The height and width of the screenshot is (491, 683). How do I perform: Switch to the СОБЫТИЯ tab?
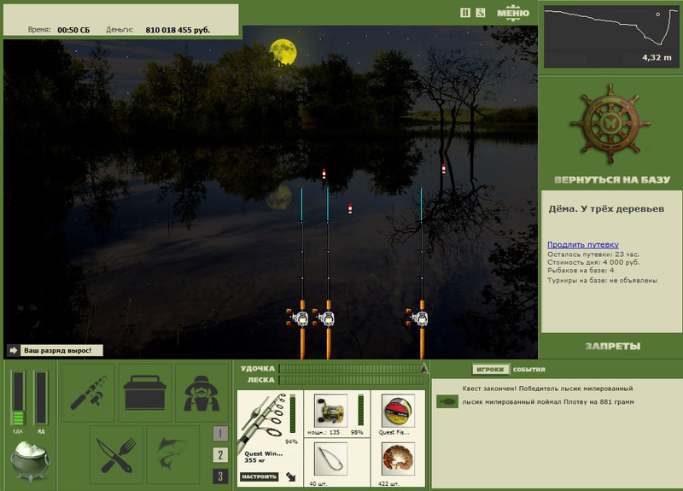coord(528,370)
